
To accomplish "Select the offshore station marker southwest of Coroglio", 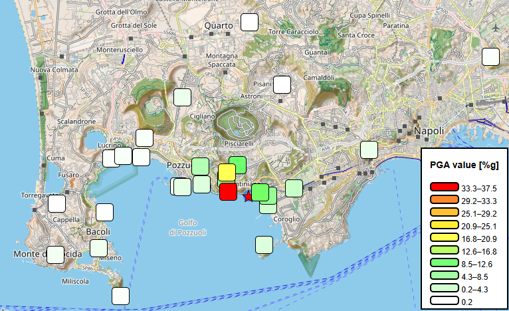I will [264, 245].
